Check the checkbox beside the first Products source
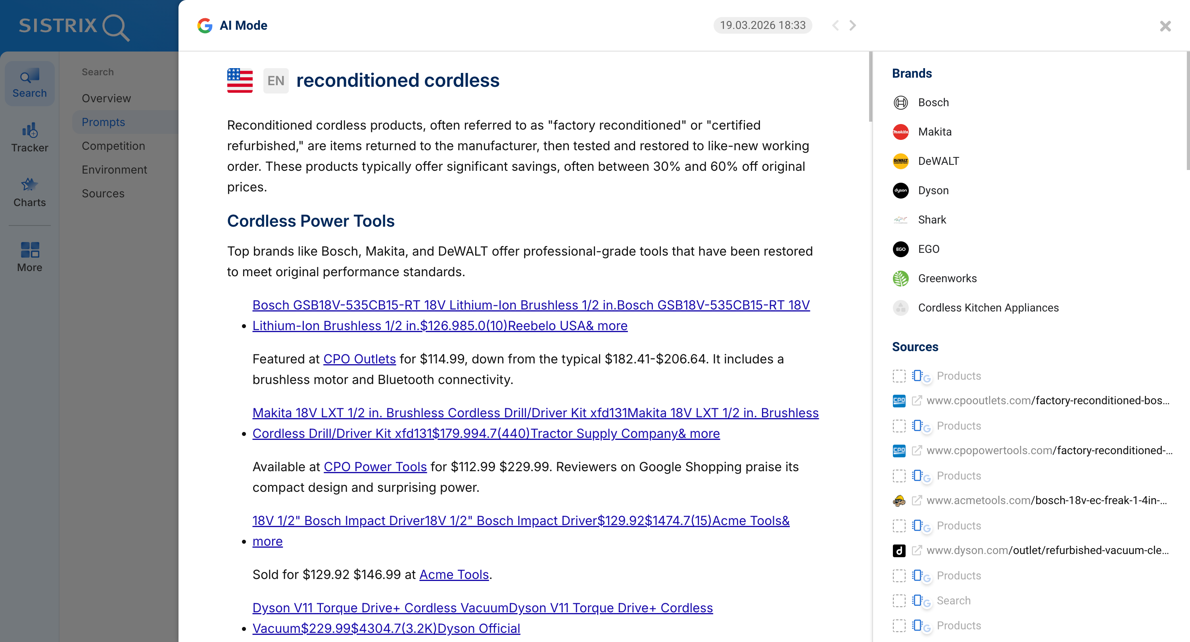Image resolution: width=1190 pixels, height=642 pixels. pyautogui.click(x=899, y=376)
